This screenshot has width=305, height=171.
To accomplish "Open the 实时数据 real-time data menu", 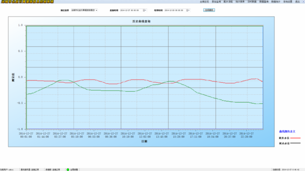I will point(252,1).
